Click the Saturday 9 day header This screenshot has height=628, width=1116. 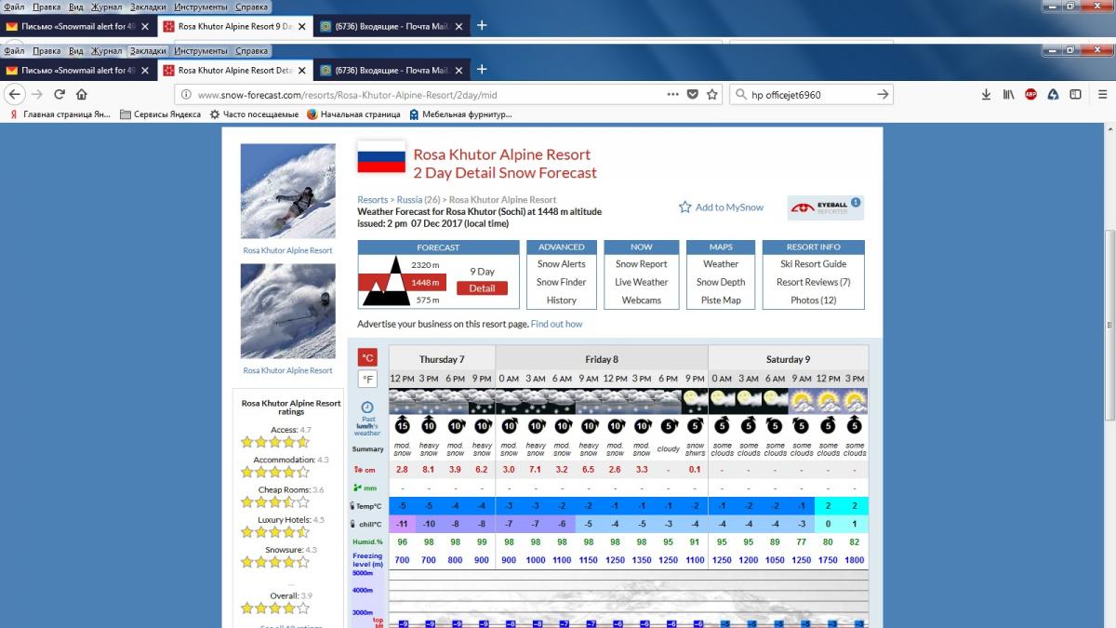(x=788, y=359)
